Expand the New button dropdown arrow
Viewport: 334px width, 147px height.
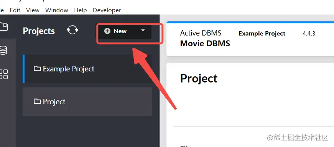pos(143,31)
